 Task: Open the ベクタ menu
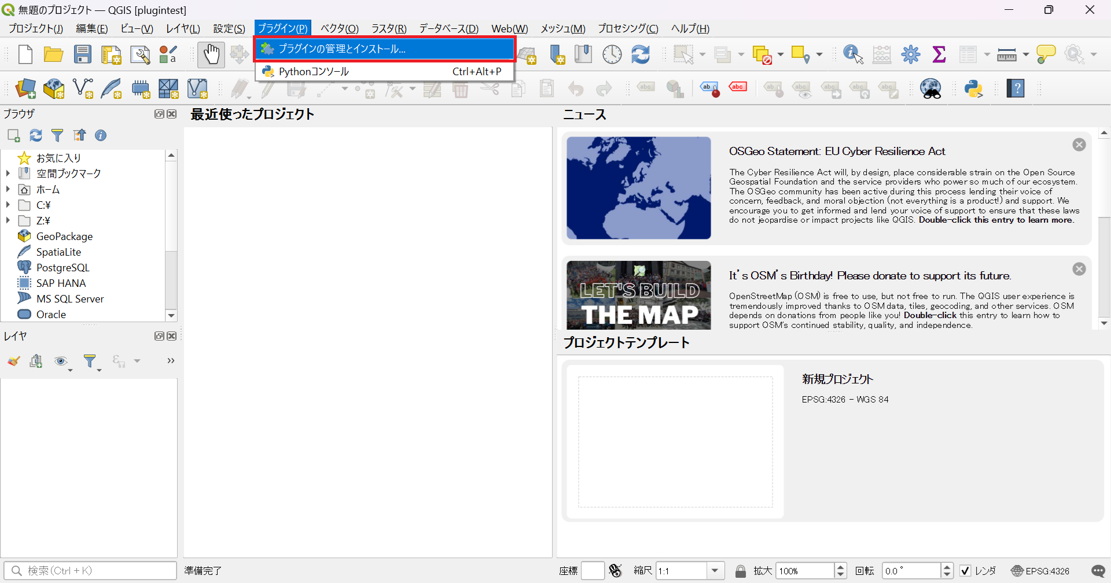click(340, 28)
